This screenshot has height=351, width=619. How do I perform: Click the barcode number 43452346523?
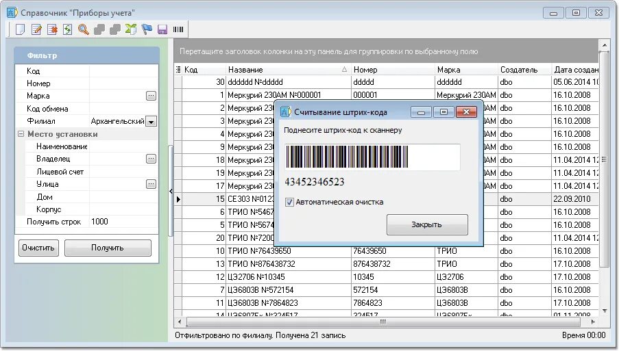click(315, 182)
